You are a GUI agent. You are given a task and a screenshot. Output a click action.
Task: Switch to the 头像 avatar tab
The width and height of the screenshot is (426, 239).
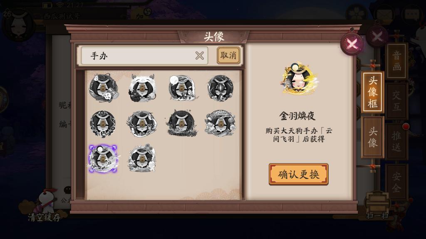(373, 137)
